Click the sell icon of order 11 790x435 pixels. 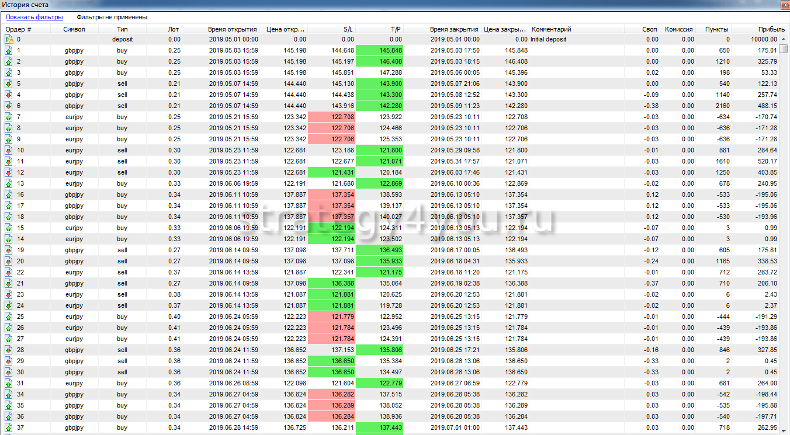(9, 162)
